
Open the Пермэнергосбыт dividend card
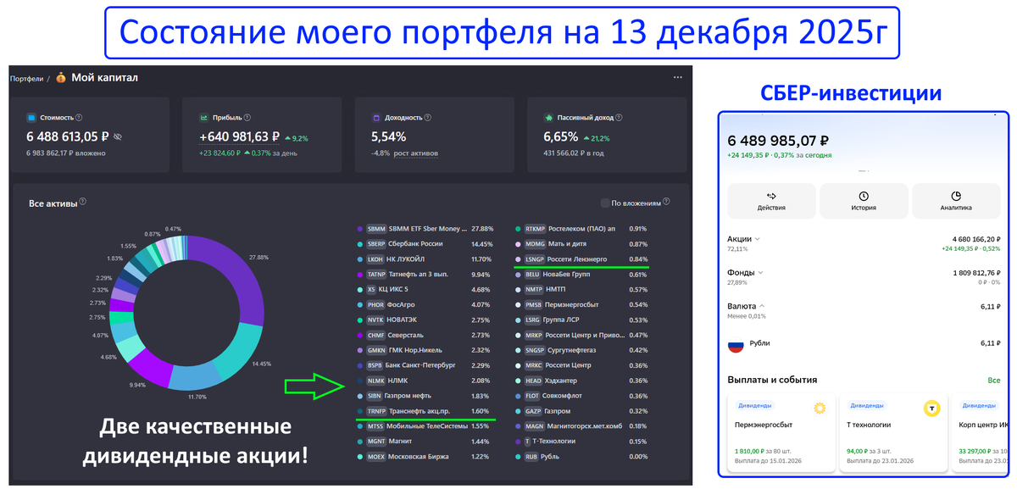(x=781, y=434)
